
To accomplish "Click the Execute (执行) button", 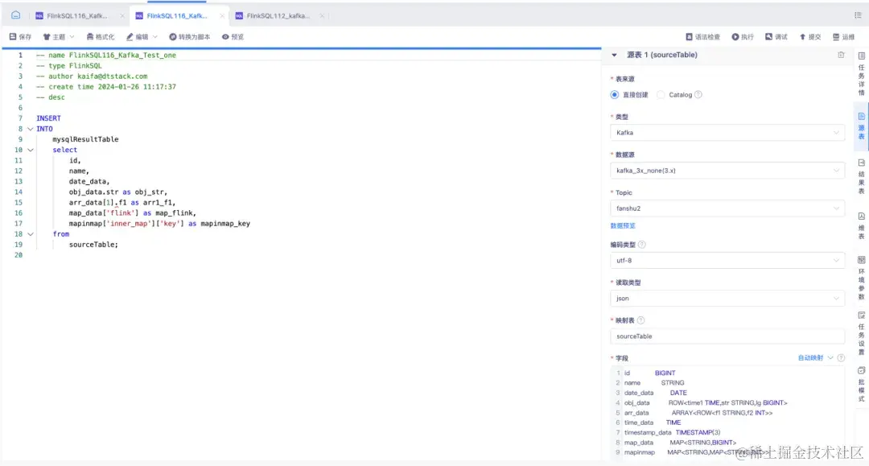I will coord(743,37).
